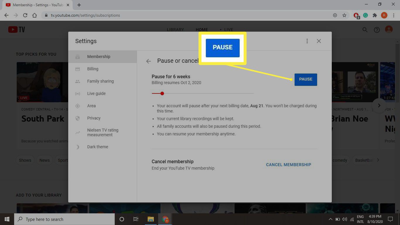Click the Dark theme moon icon

[x=78, y=147]
